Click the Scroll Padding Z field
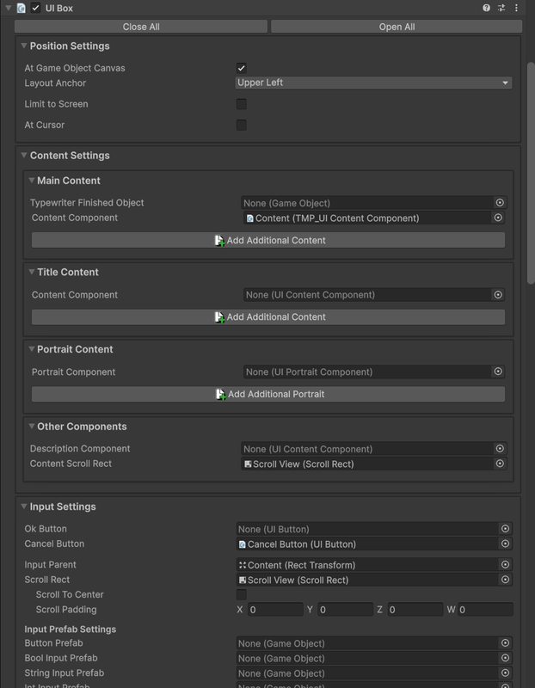Screen dimensions: 535x688 (x=415, y=610)
